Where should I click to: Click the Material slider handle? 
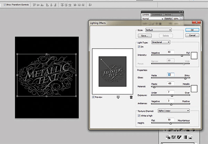[154, 87]
